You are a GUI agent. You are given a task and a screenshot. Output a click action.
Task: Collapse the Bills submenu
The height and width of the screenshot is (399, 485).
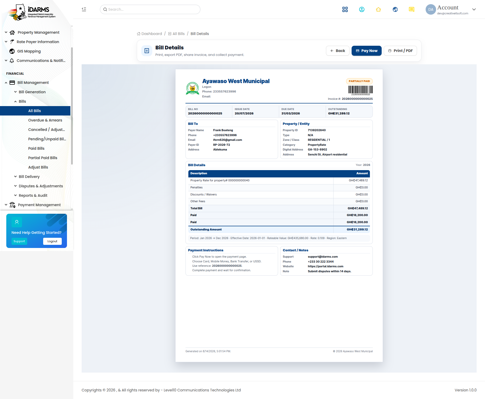tap(15, 101)
